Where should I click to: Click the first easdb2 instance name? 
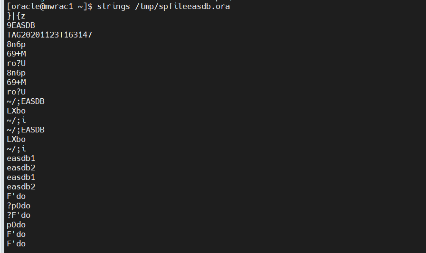(x=21, y=168)
